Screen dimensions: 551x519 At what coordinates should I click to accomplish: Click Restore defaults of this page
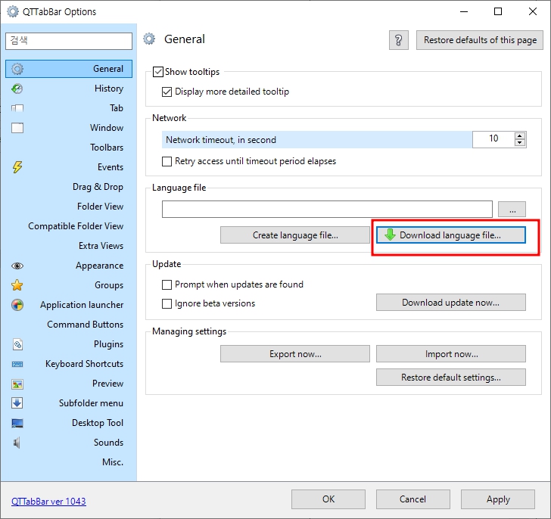pyautogui.click(x=480, y=40)
